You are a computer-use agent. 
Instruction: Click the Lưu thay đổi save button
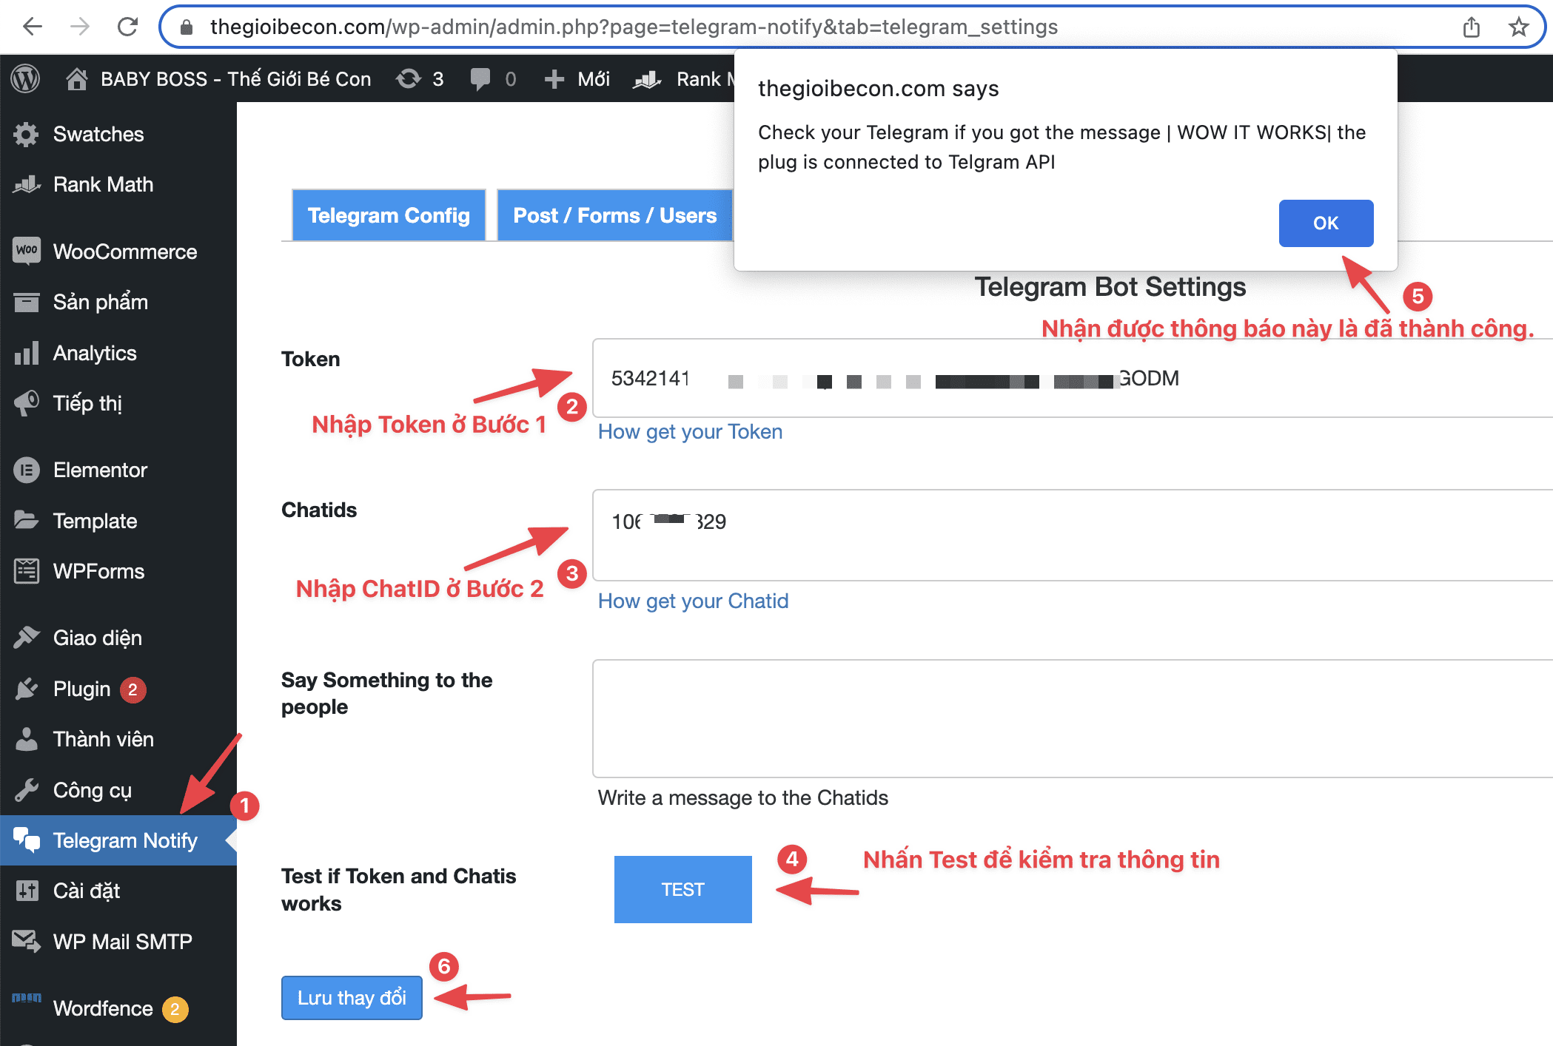click(x=352, y=998)
